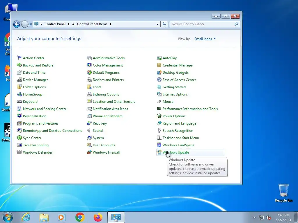Open the recent pages arrow beside Forward

coord(31,24)
